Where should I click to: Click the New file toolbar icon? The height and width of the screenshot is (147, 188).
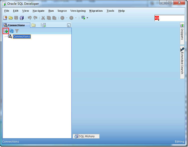pos(5,18)
